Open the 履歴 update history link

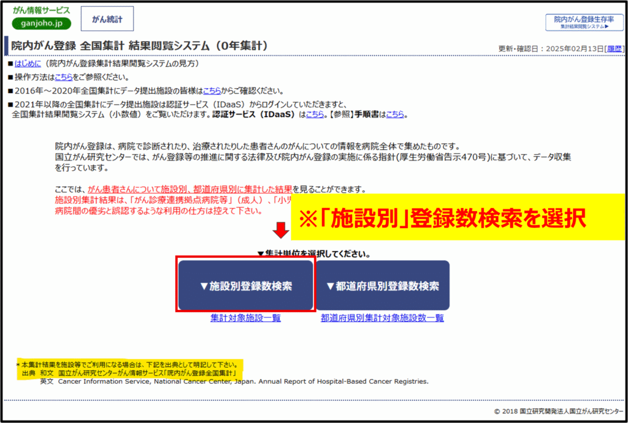[615, 49]
